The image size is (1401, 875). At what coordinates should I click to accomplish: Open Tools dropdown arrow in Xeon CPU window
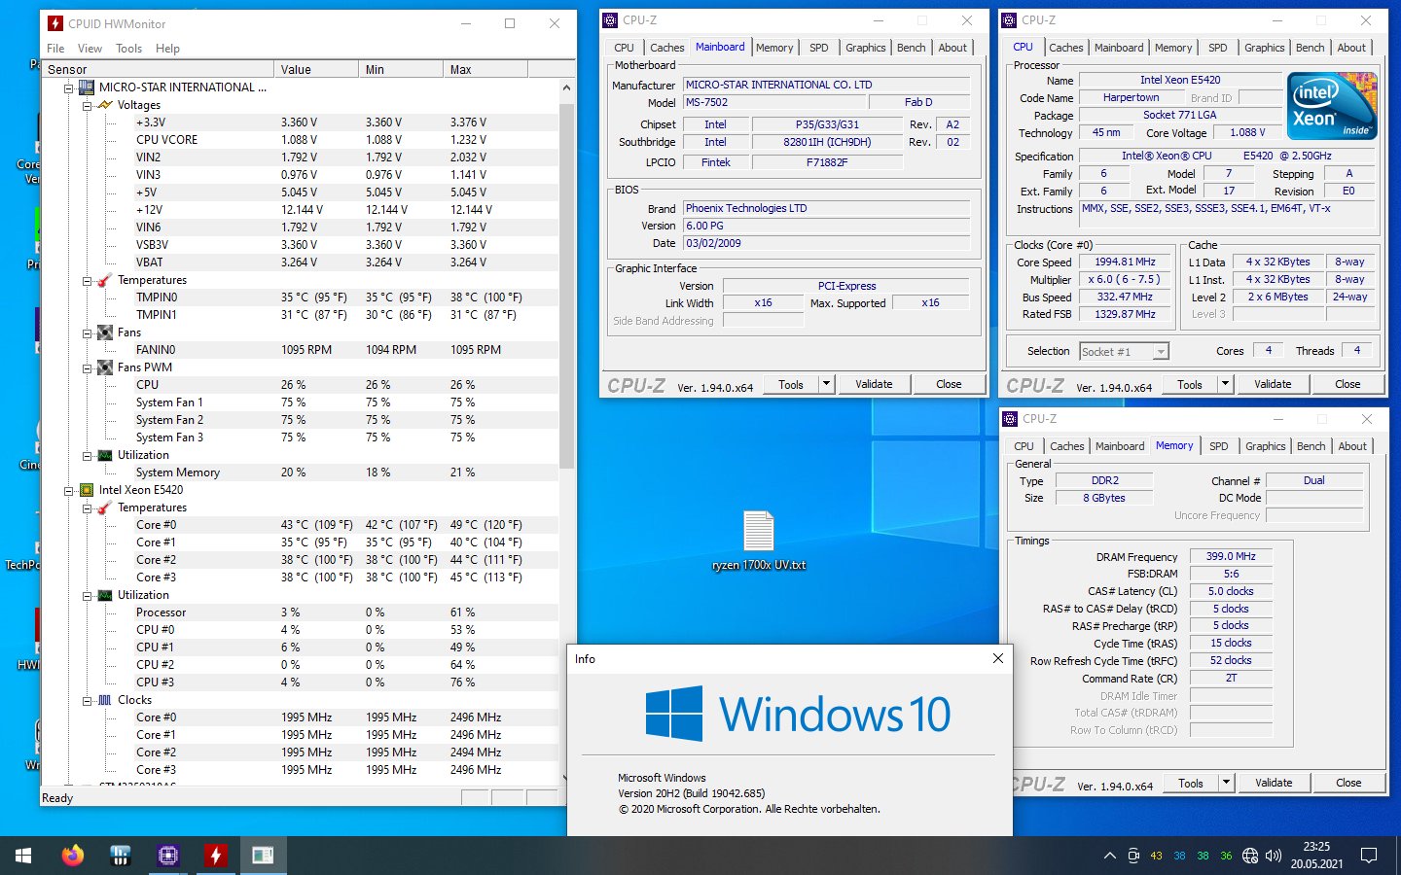pos(1225,384)
